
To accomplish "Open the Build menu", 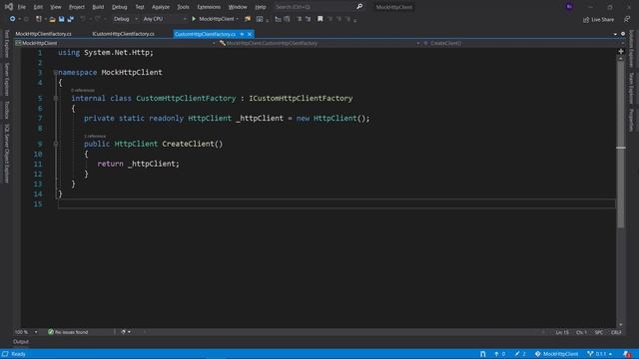I will [x=98, y=7].
